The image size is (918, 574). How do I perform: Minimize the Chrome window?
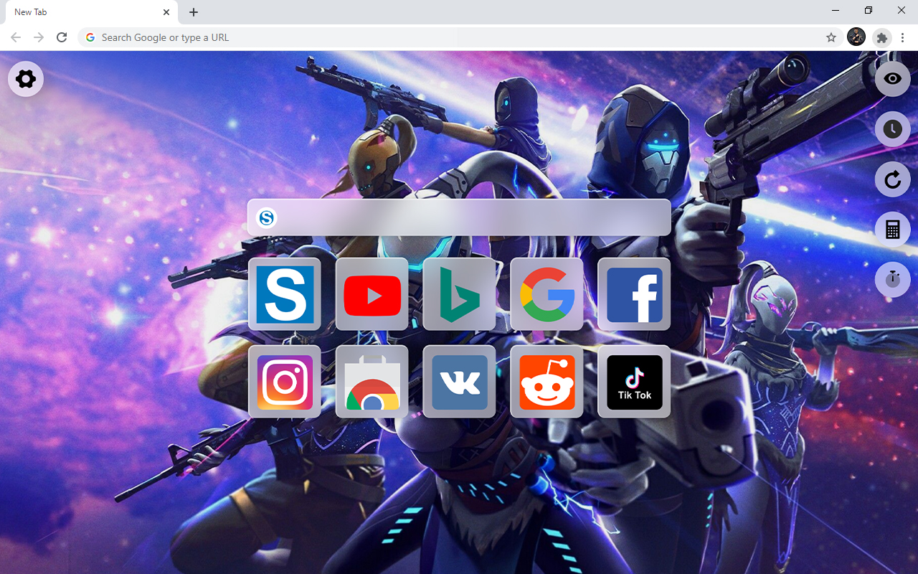click(x=836, y=10)
